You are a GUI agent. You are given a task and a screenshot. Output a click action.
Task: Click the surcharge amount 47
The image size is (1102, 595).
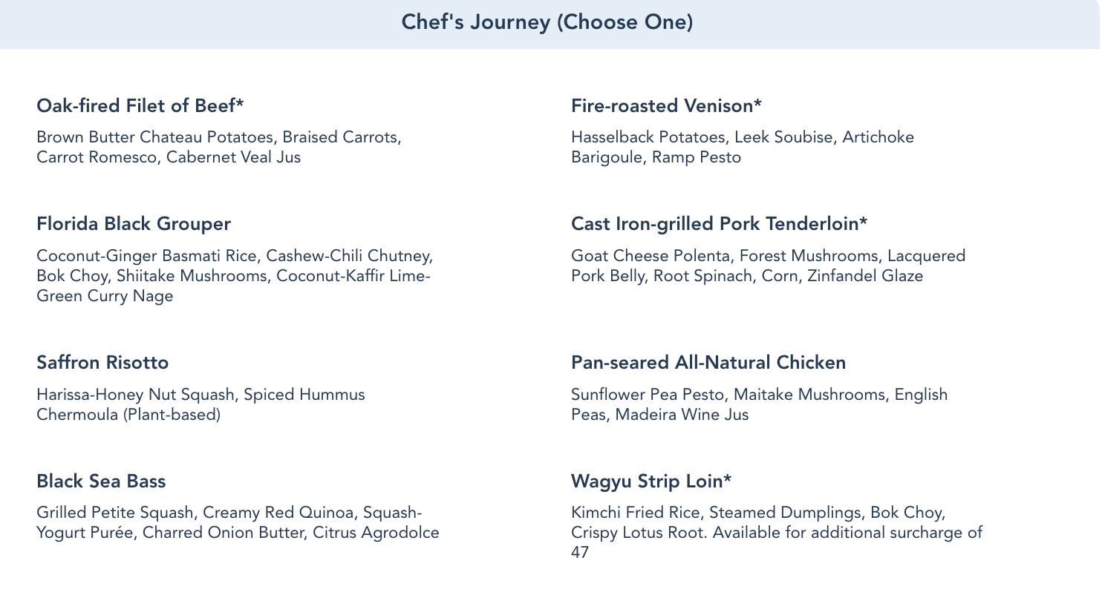click(580, 553)
